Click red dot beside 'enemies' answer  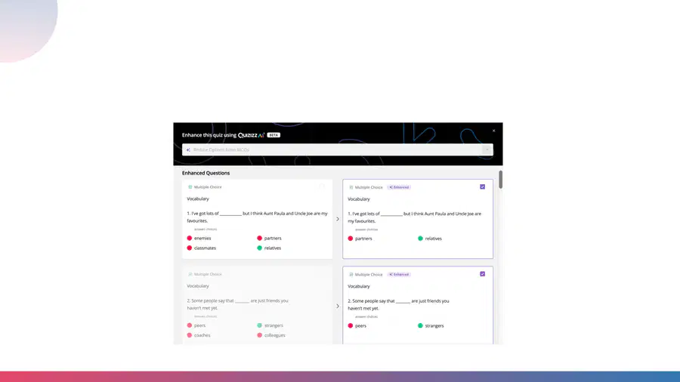pyautogui.click(x=190, y=238)
